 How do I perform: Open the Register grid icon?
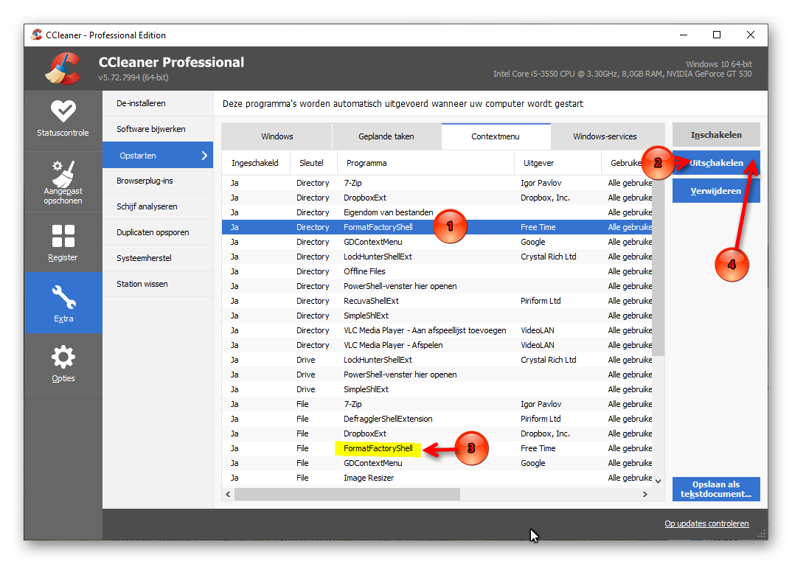pos(63,237)
